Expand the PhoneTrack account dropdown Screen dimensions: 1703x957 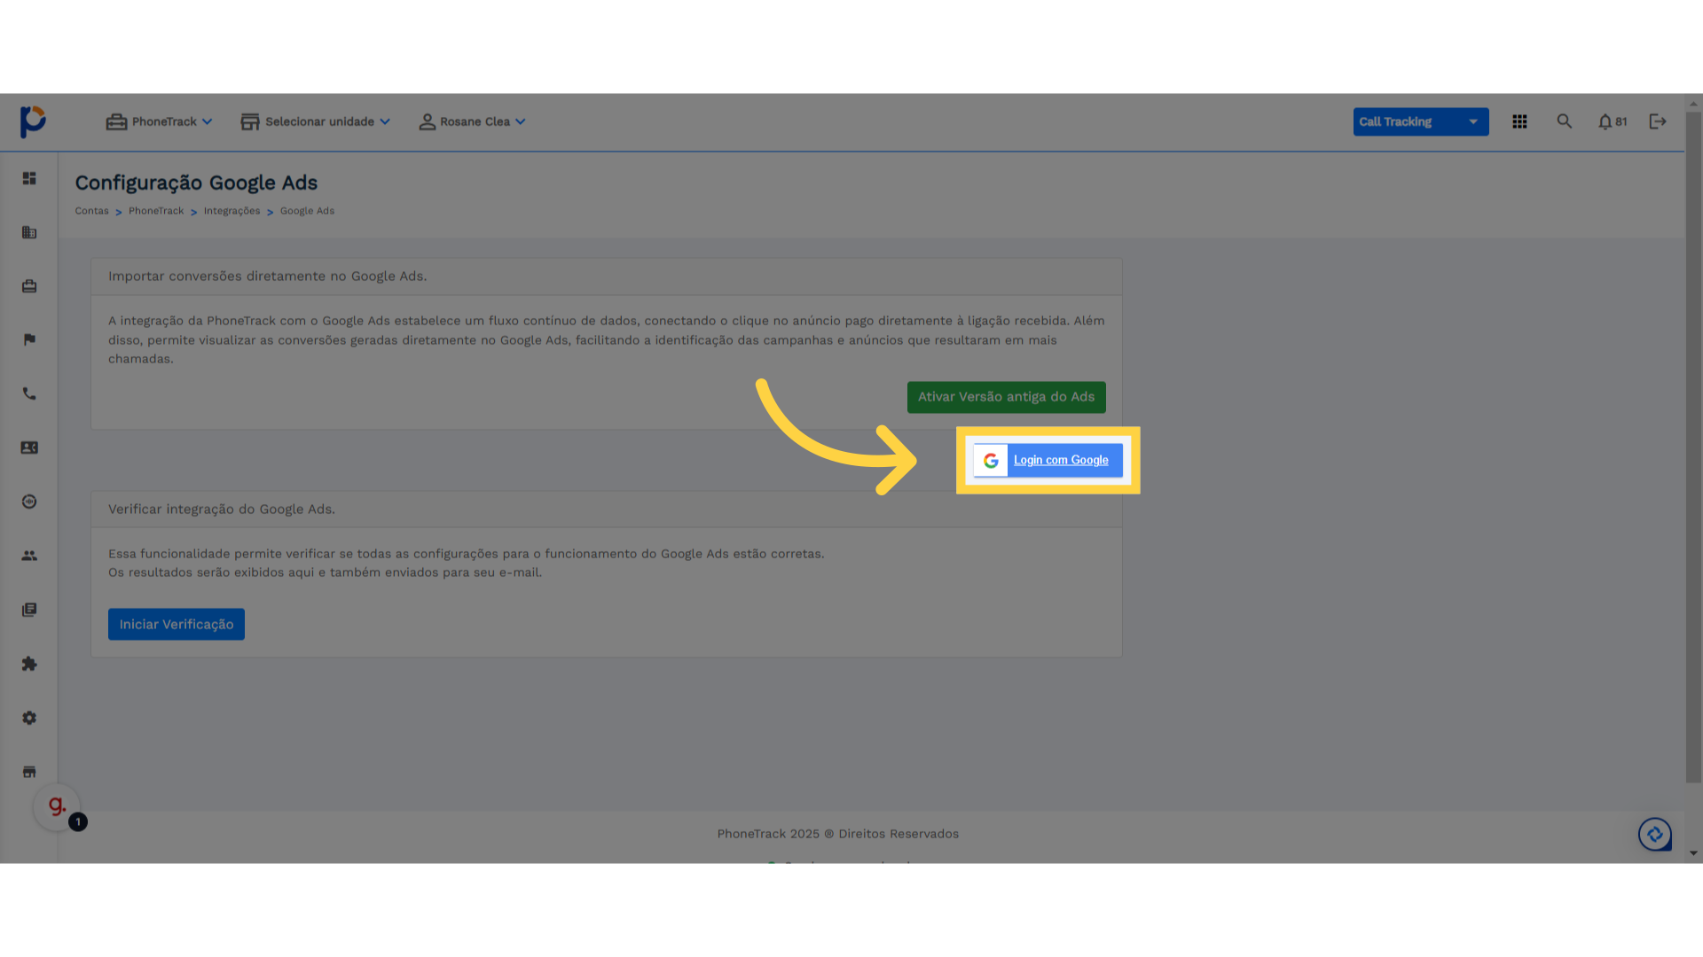coord(160,121)
